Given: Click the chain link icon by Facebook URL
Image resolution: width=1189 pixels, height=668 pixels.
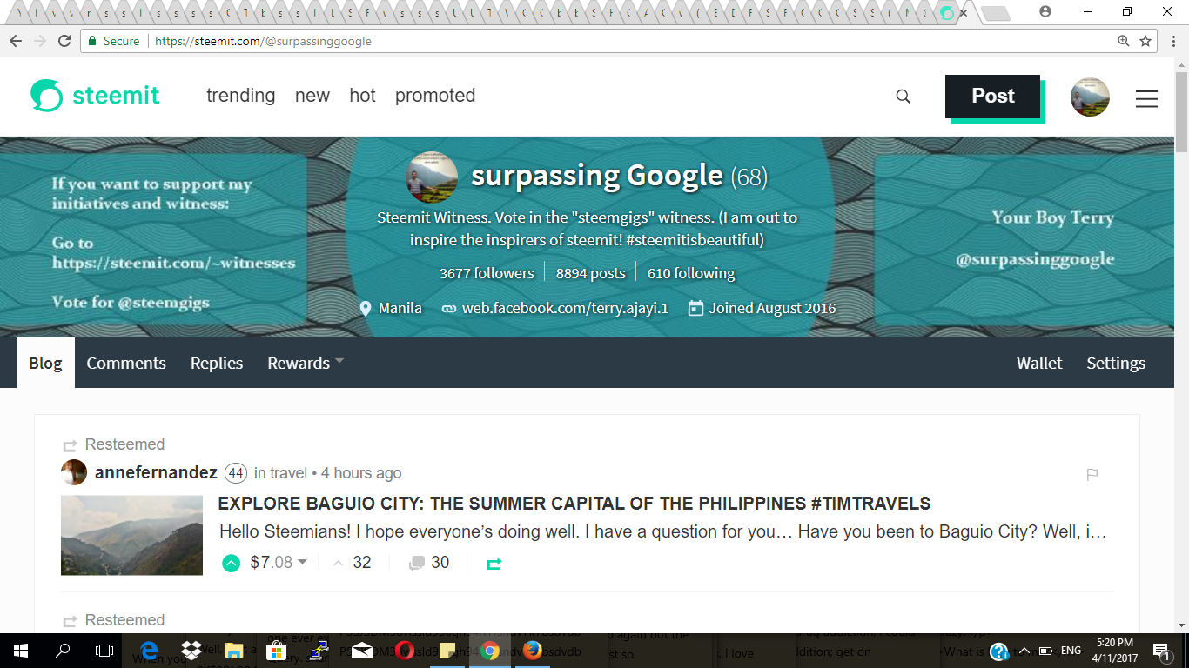Looking at the screenshot, I should tap(449, 308).
